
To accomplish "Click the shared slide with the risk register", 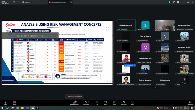I will click(57, 52).
